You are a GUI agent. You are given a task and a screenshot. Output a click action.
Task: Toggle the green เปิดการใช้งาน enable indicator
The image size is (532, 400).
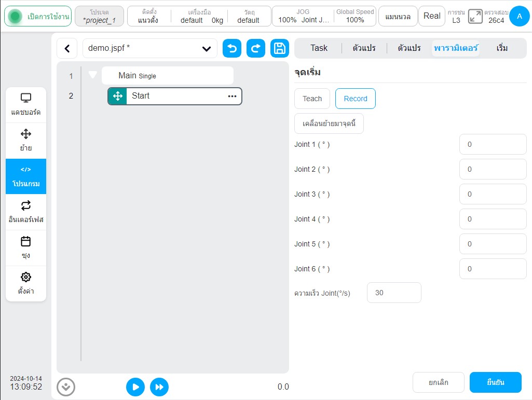38,16
